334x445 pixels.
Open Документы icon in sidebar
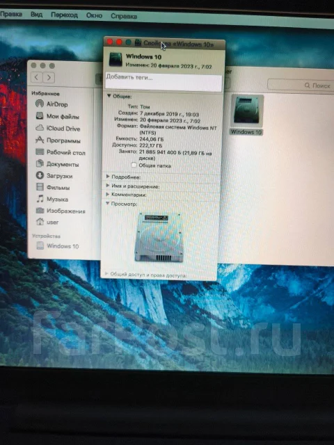40,163
